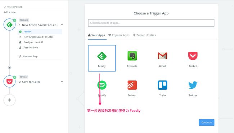Click the ACTION label badge

pyautogui.click(x=23, y=77)
